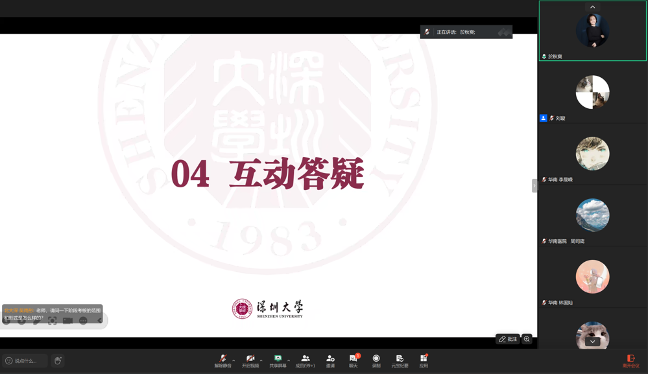This screenshot has height=374, width=648.
Task: Open the 批注 annotation tool
Action: tap(508, 339)
